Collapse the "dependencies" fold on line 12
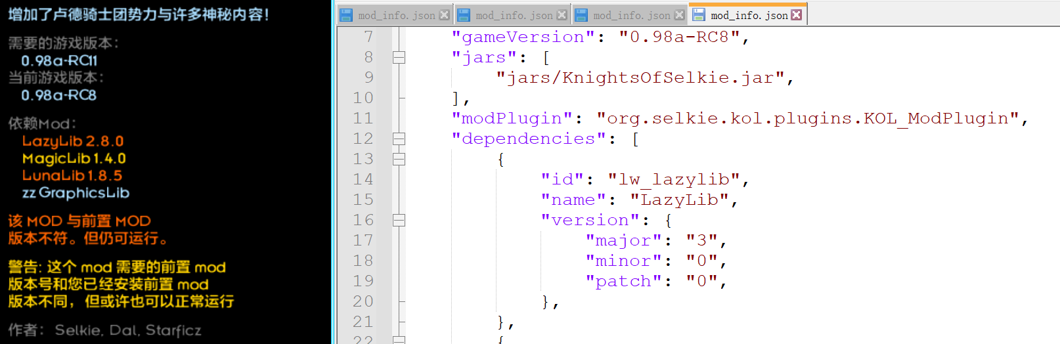Viewport: 1060px width, 344px height. 399,139
